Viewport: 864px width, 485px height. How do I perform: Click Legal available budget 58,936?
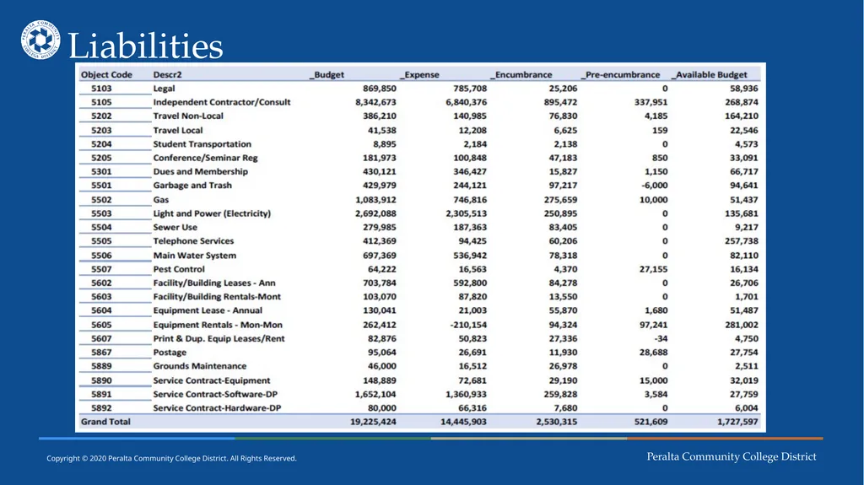[744, 89]
